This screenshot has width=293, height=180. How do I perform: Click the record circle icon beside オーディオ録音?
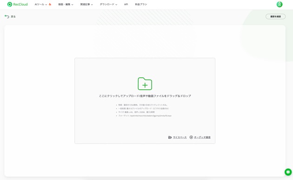click(191, 137)
